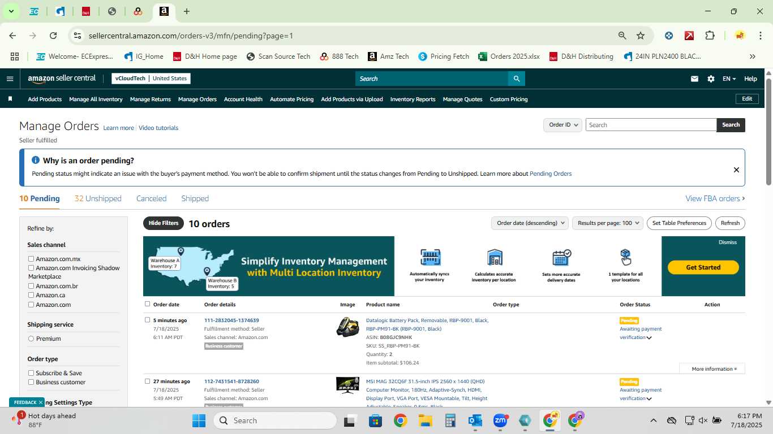Screen dimensions: 773x434
Task: Tick Amazon.com Invoicing Shadow Marketplace checkbox
Action: coord(31,268)
